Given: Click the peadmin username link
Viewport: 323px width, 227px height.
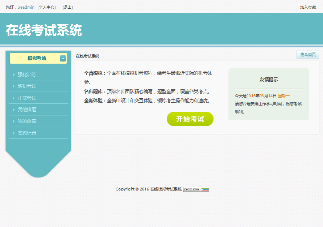Looking at the screenshot, I should click(x=26, y=7).
